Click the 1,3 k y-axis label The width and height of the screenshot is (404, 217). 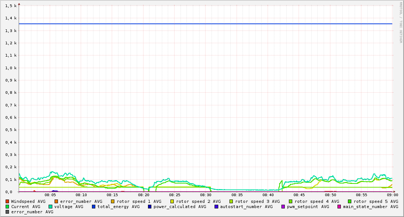click(x=11, y=31)
